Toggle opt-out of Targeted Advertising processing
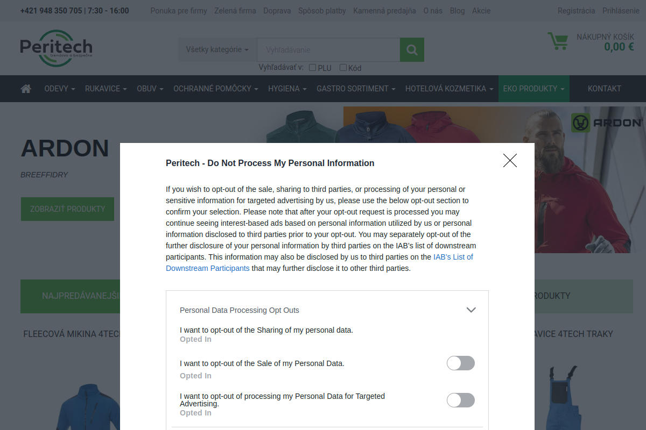The image size is (646, 430). [461, 400]
